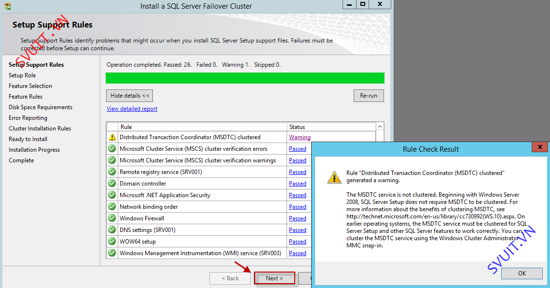Click the installer icon in the title bar
Image resolution: width=550 pixels, height=288 pixels.
pos(8,6)
